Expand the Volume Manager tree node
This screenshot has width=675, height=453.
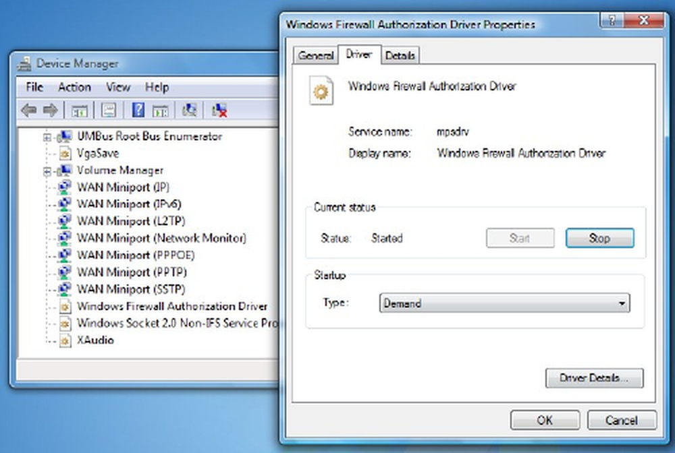47,171
